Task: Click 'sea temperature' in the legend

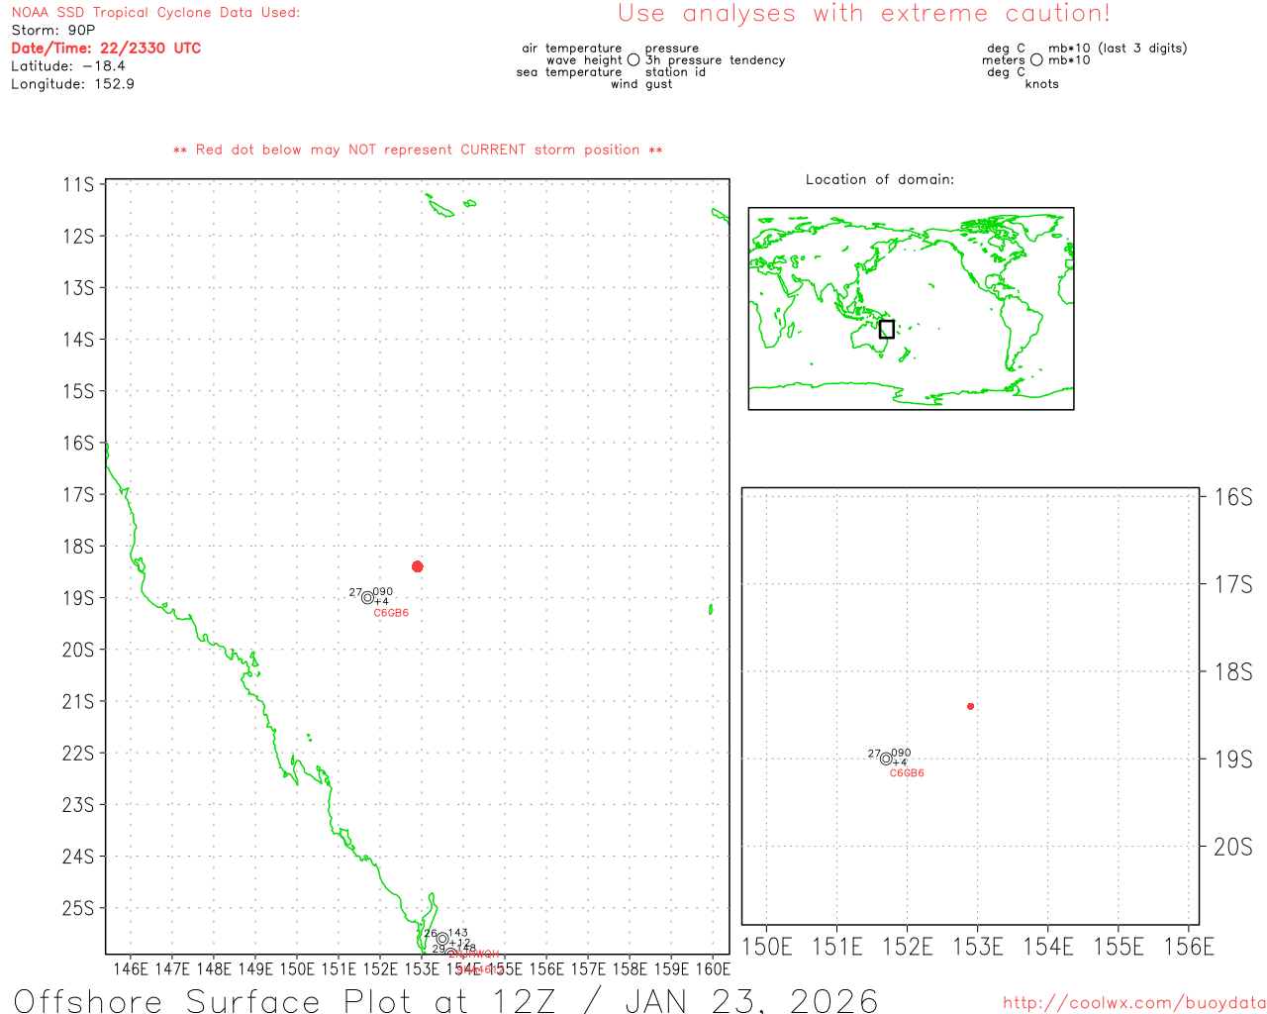Action: [x=569, y=71]
